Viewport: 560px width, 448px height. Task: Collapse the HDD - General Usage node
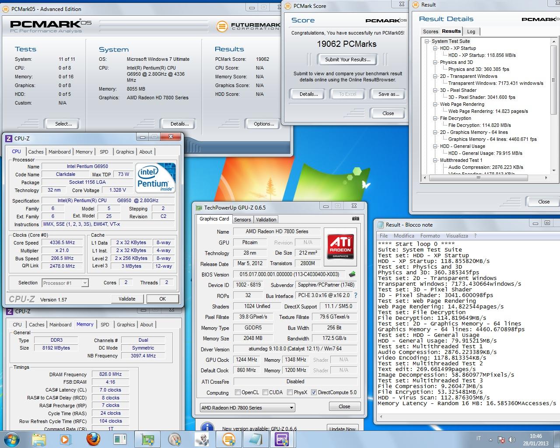[x=435, y=146]
